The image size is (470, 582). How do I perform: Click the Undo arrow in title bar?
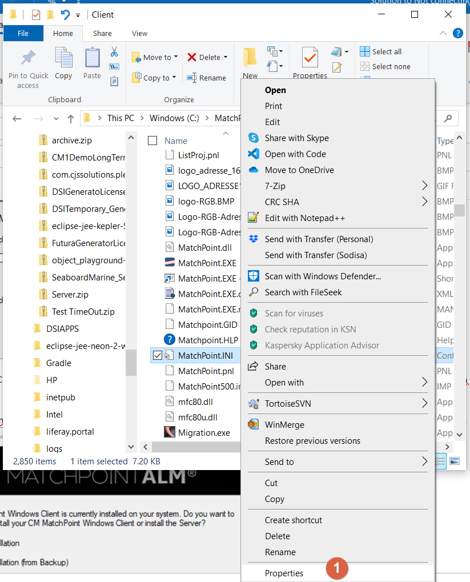click(x=65, y=15)
